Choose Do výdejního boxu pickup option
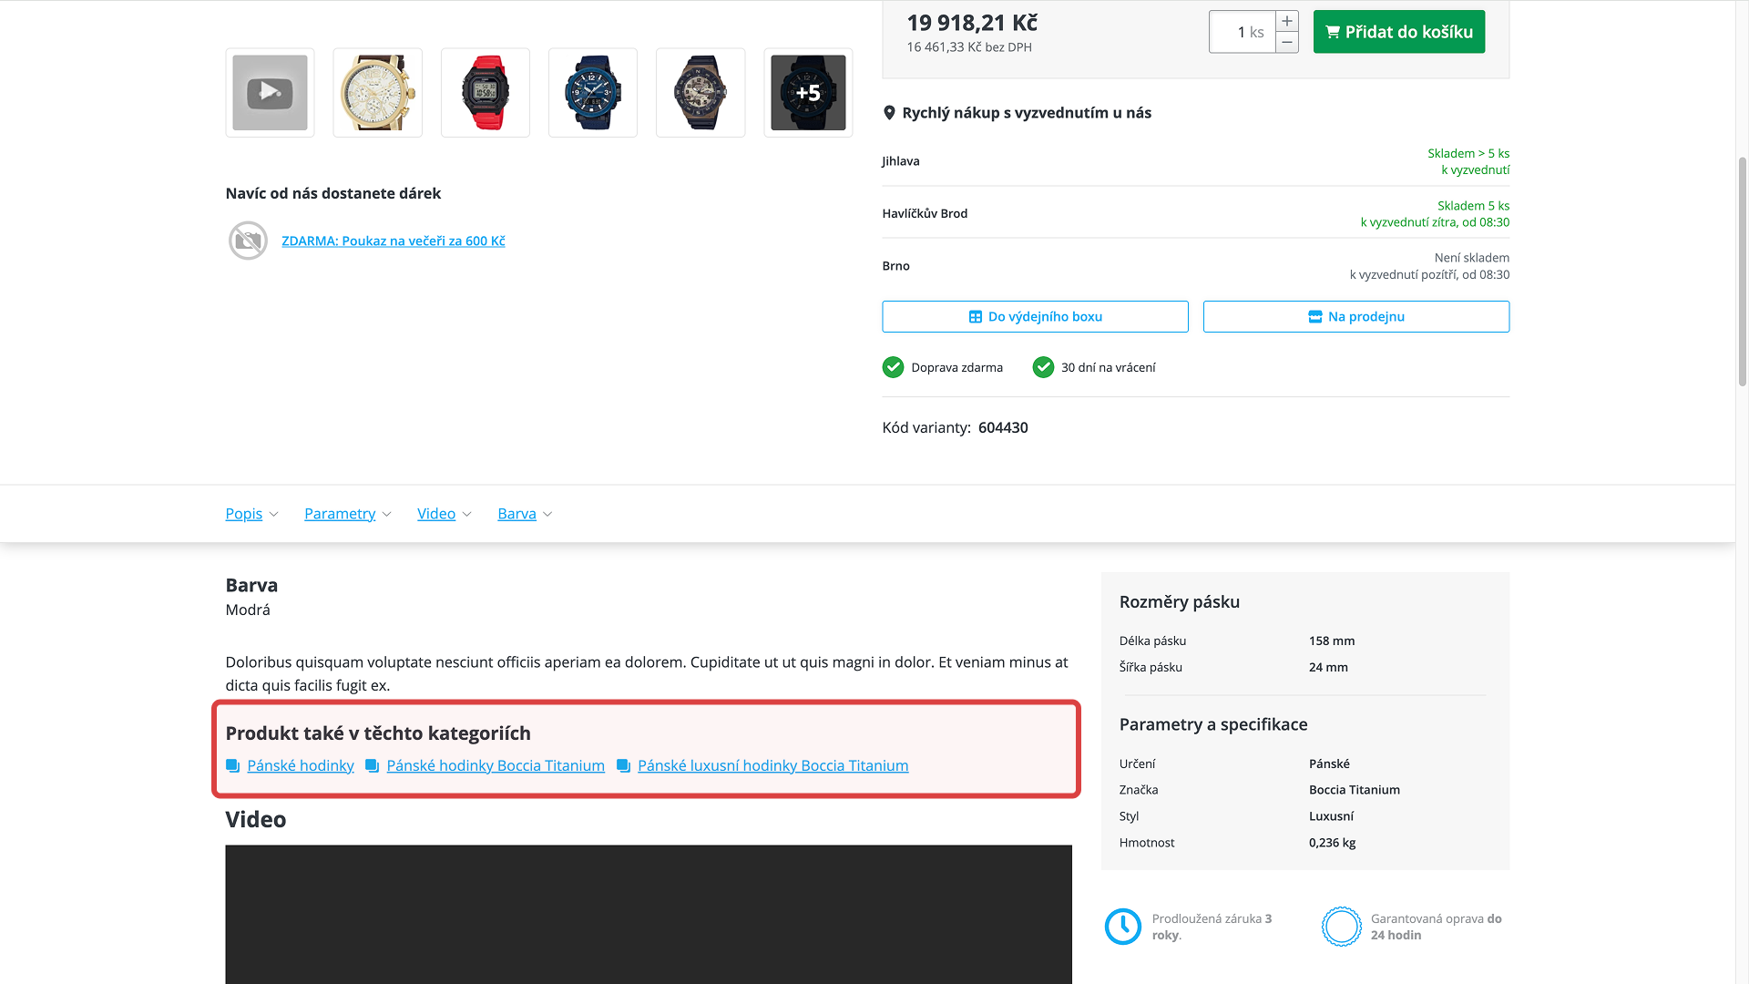The width and height of the screenshot is (1749, 984). coord(1035,316)
